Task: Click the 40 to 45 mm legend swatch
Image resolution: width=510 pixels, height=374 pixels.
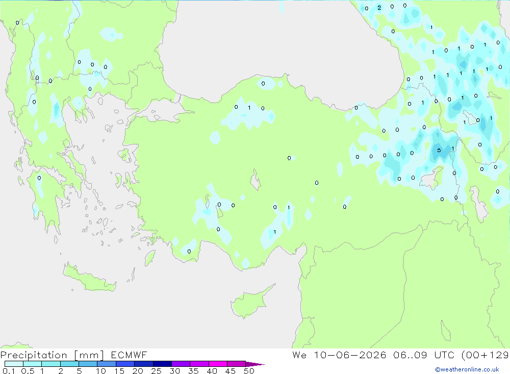Action: pyautogui.click(x=218, y=364)
